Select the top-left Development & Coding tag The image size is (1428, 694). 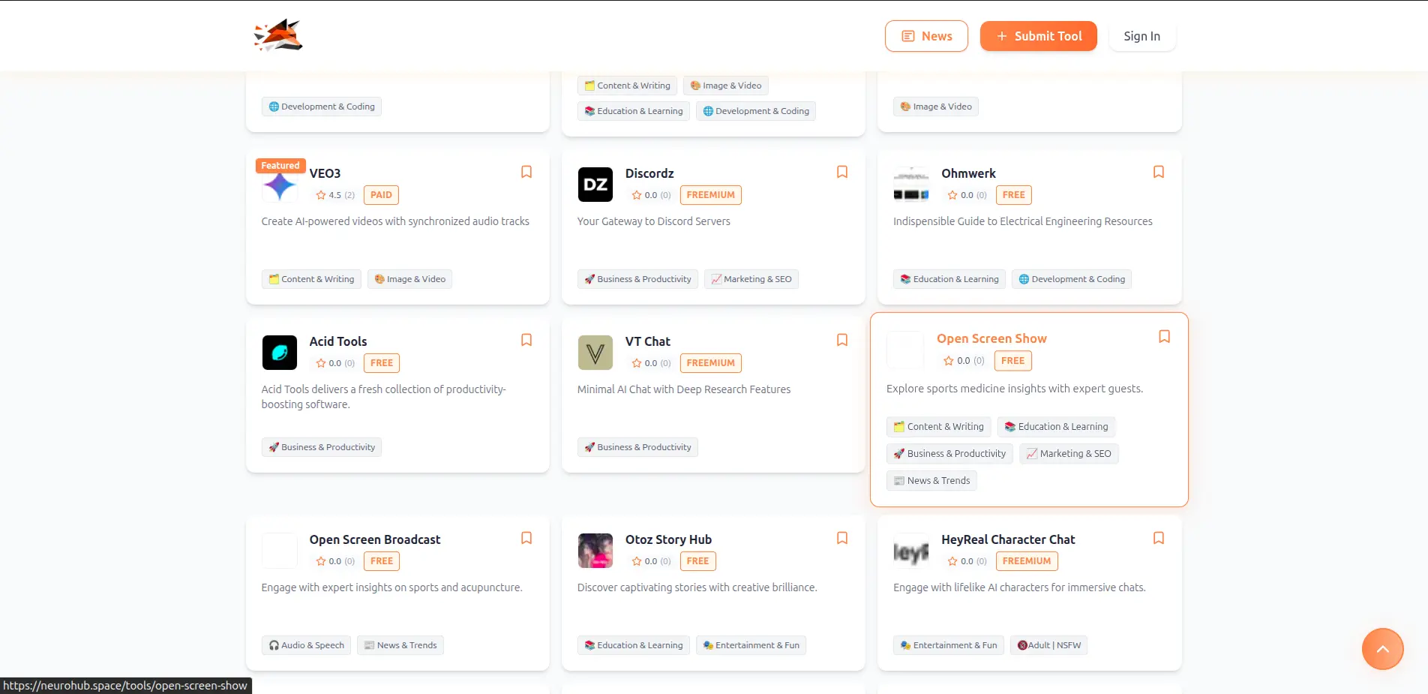pyautogui.click(x=322, y=107)
